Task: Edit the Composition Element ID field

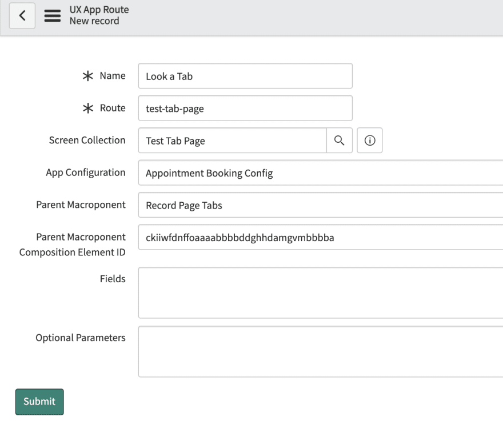Action: pos(321,237)
